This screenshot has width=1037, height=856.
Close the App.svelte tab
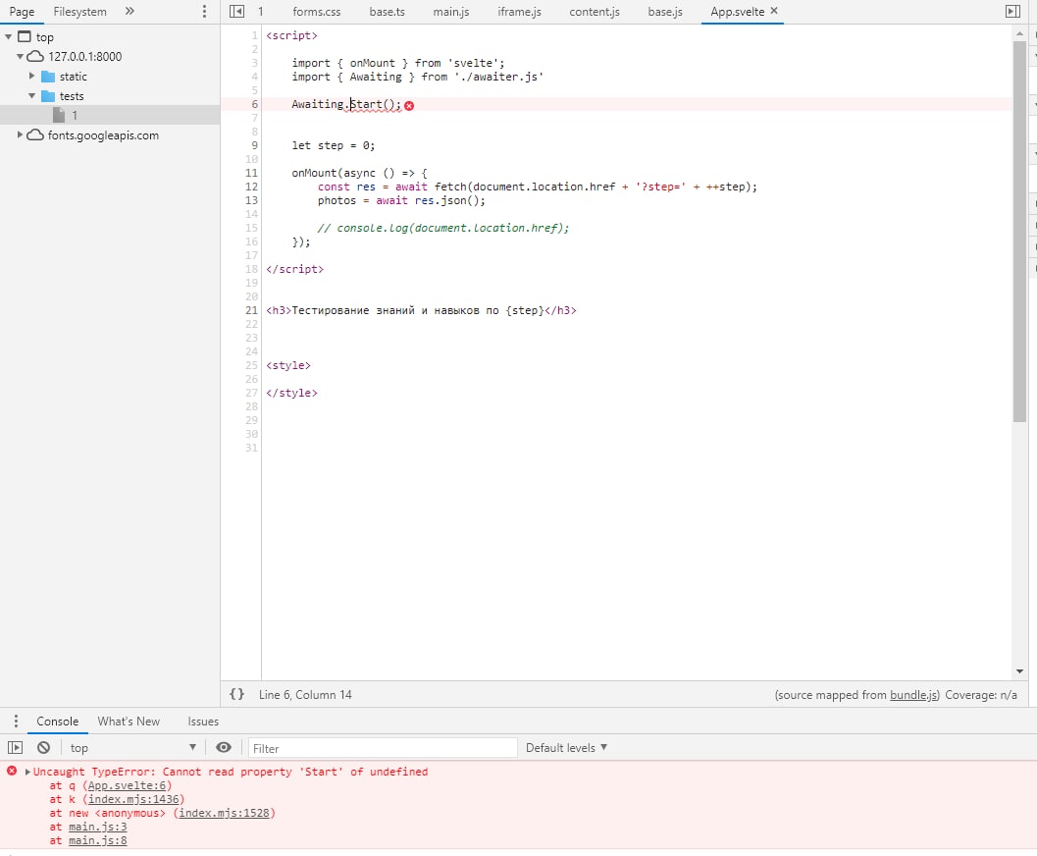pos(774,11)
